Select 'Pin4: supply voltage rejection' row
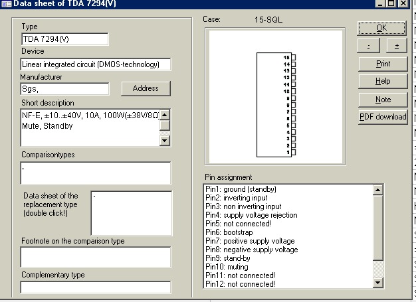 click(x=288, y=215)
